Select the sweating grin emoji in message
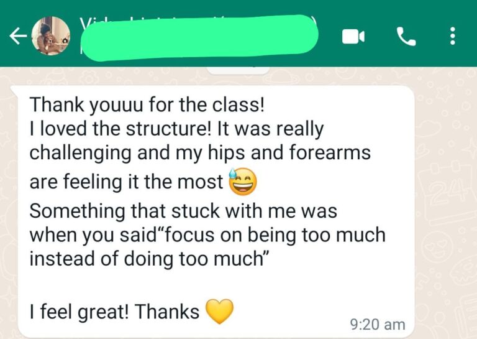The image size is (477, 339). 242,182
